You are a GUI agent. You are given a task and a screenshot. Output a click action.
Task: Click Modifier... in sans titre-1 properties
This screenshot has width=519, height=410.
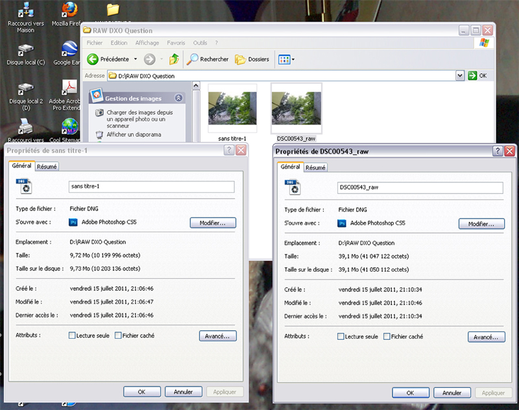[213, 223]
